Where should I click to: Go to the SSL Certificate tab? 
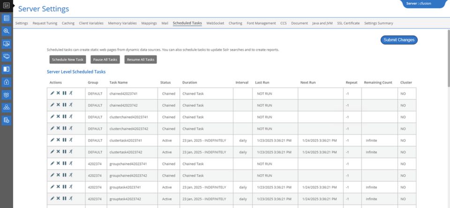pos(348,23)
